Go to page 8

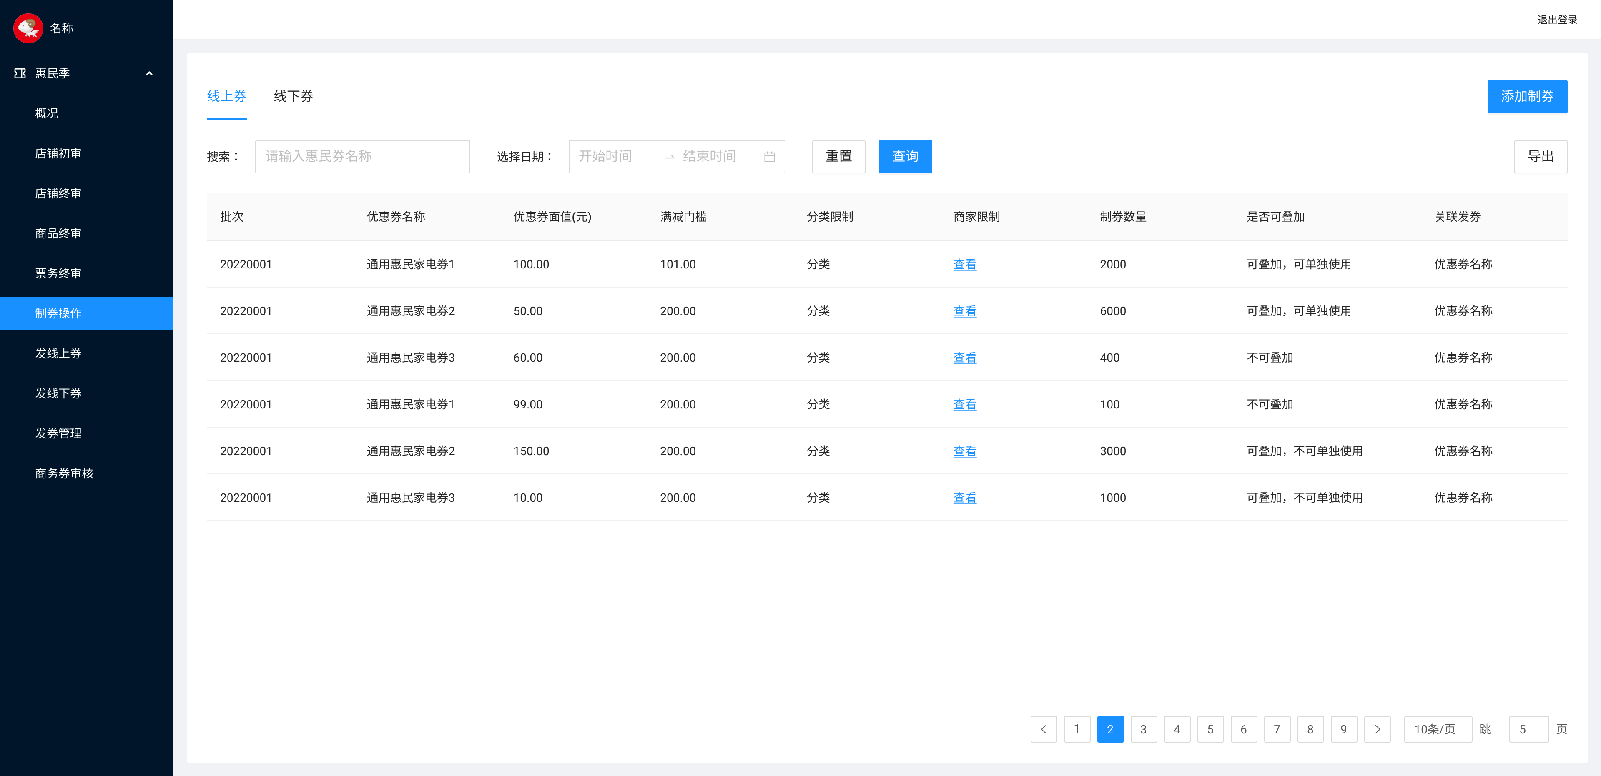pos(1310,729)
